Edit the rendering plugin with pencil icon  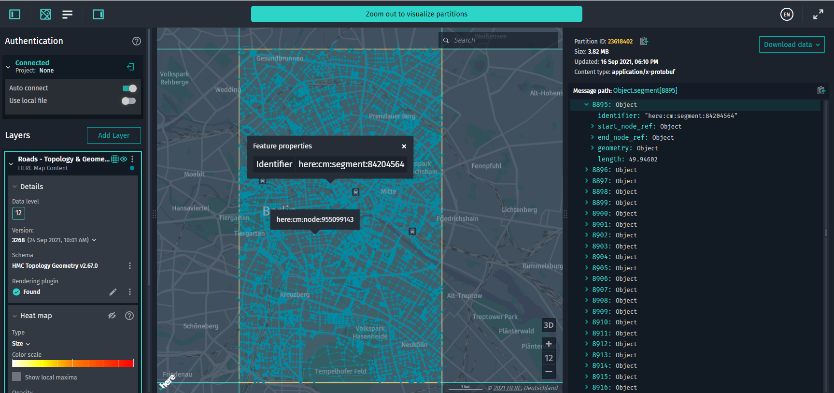pos(113,292)
